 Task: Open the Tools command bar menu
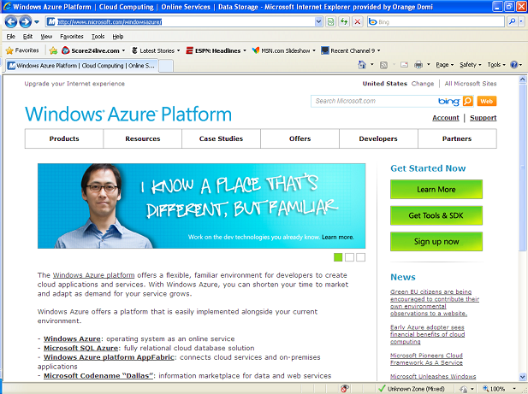[x=496, y=65]
